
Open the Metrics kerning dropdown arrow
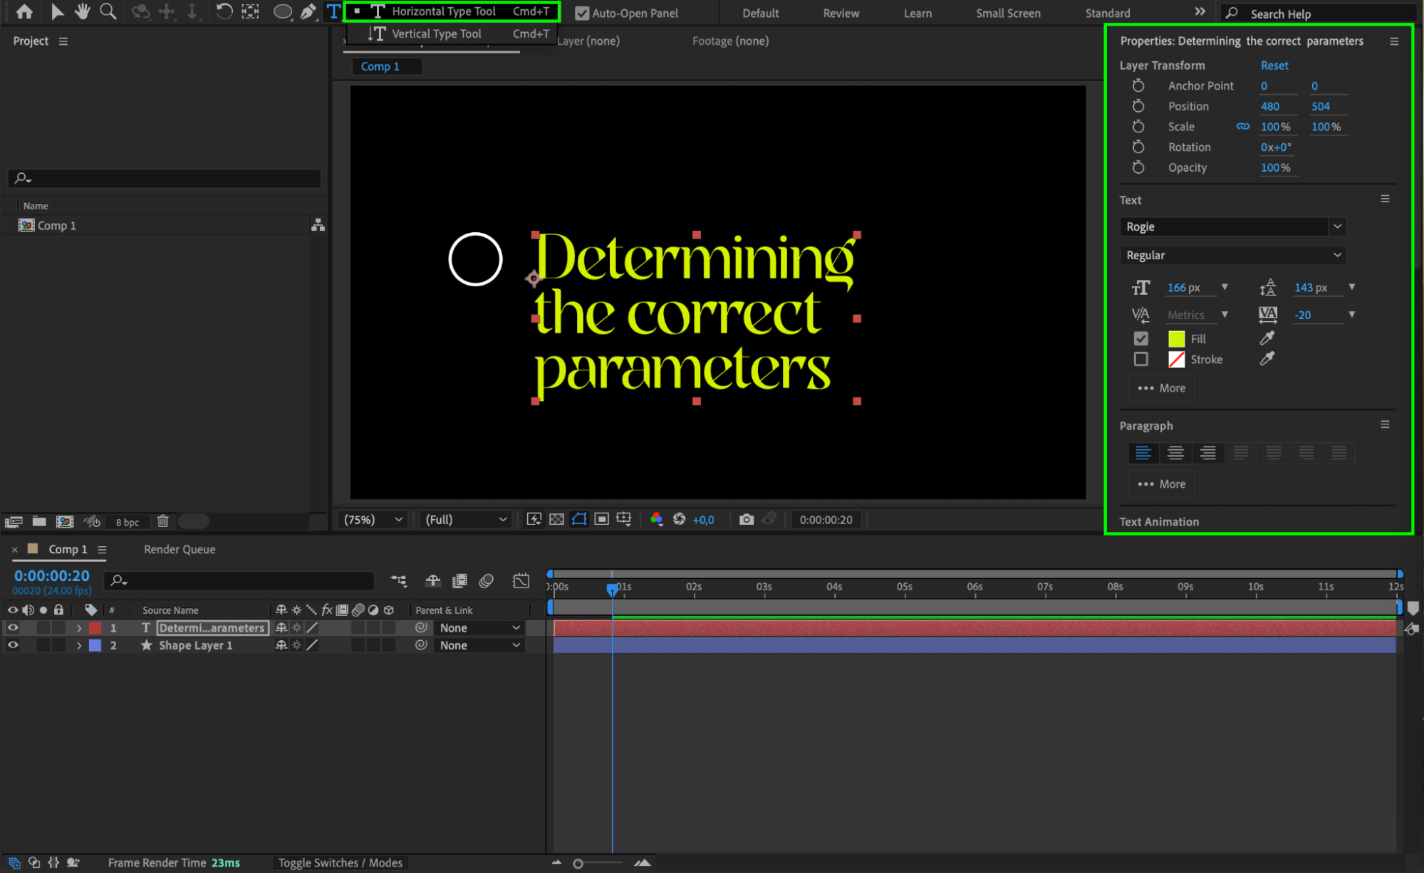click(1225, 314)
